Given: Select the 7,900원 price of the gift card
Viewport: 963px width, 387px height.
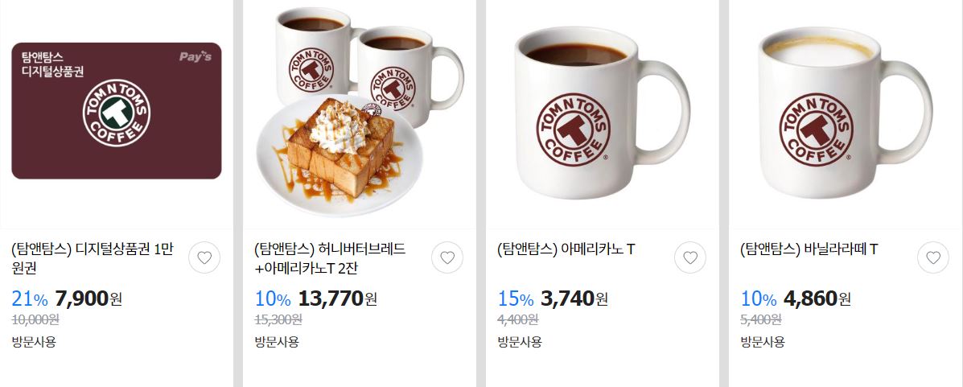Looking at the screenshot, I should 88,298.
